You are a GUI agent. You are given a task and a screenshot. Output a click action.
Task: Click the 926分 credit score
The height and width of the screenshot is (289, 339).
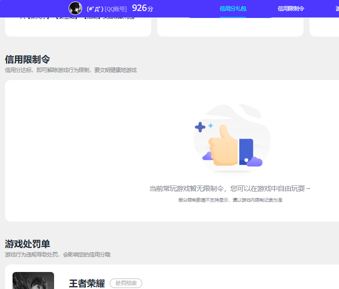tap(143, 8)
